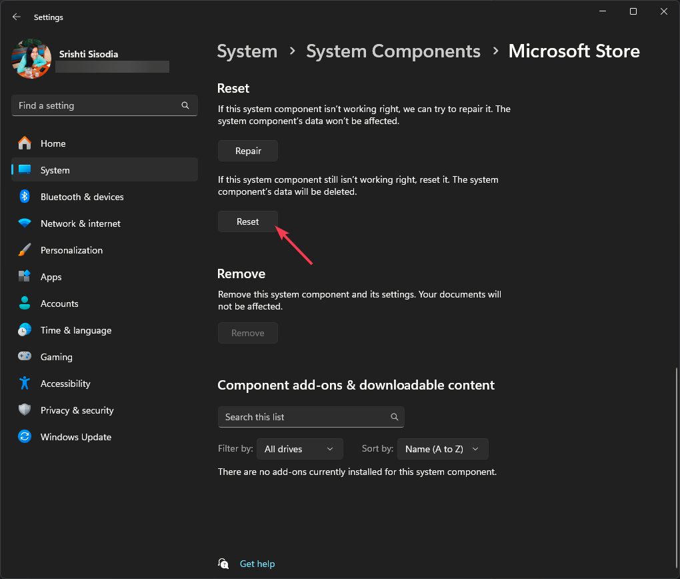Select Accounts label in sidebar
Screen dimensions: 680x579
59,304
